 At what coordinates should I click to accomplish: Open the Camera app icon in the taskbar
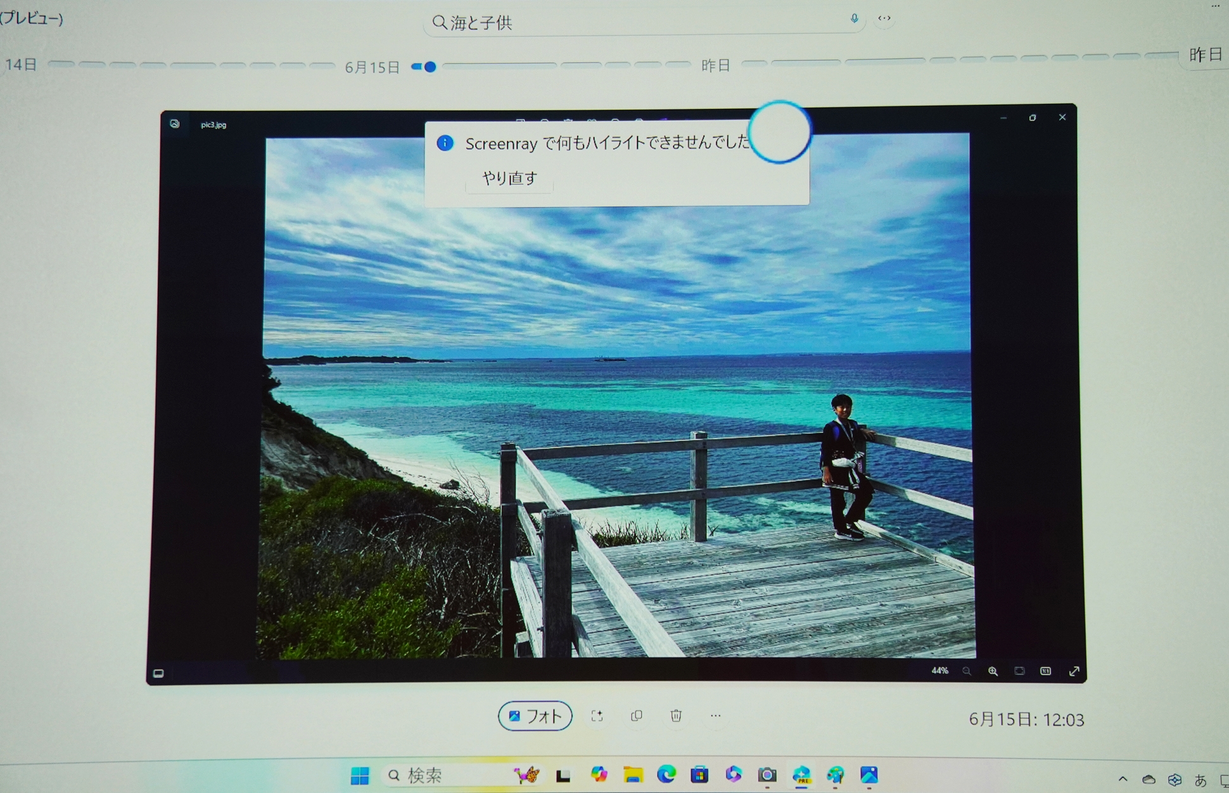tap(767, 775)
